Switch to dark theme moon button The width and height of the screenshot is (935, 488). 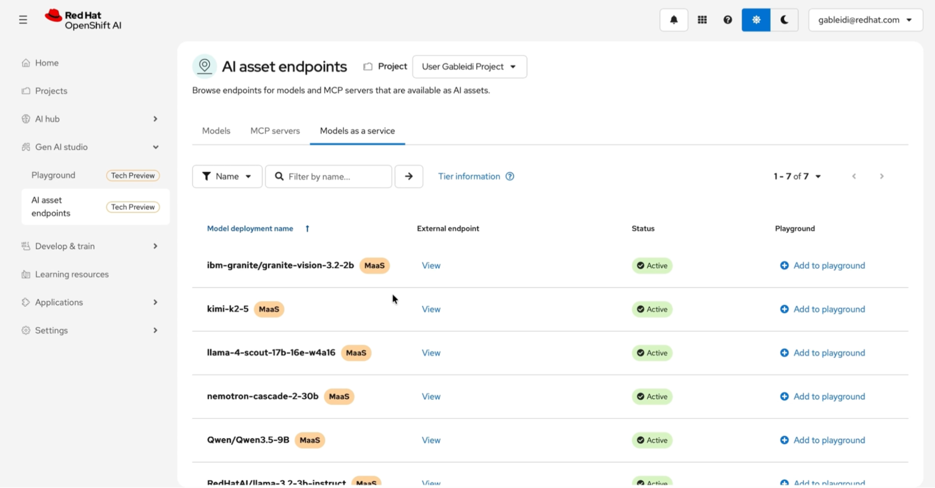784,20
